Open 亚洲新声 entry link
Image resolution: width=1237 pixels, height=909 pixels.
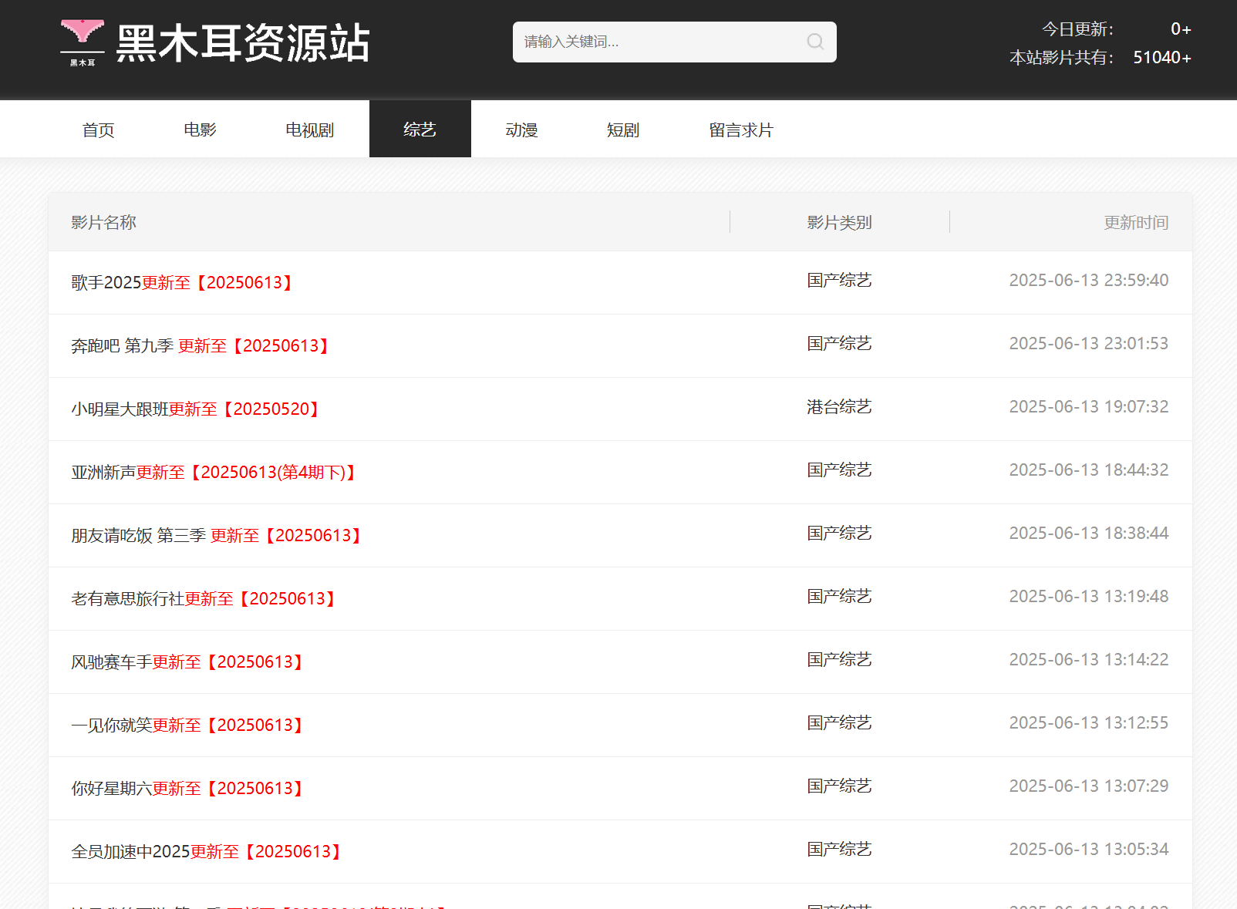(214, 472)
